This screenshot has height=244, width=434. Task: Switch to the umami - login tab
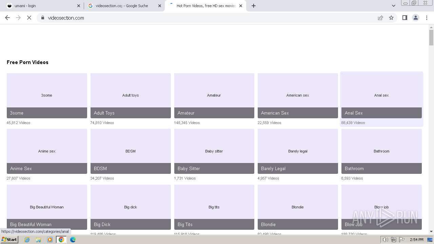[x=43, y=6]
